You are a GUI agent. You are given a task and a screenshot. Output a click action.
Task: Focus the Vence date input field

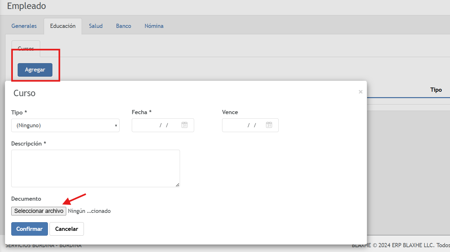[250, 125]
